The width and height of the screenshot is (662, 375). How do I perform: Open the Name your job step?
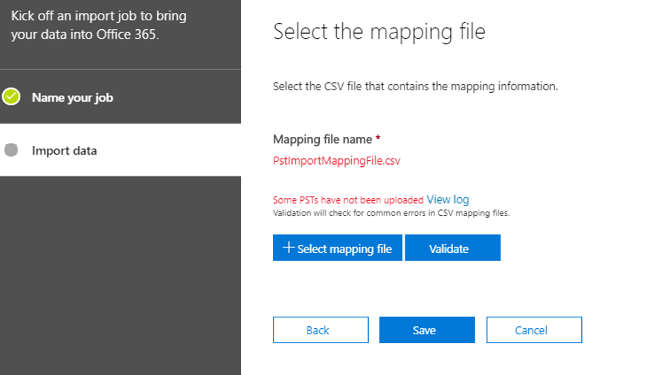(72, 98)
